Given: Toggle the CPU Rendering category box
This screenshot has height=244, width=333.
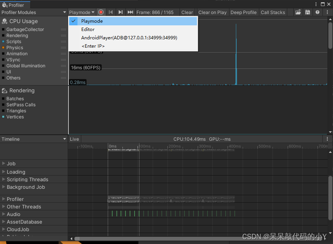Looking at the screenshot, I should pyautogui.click(x=3, y=36).
